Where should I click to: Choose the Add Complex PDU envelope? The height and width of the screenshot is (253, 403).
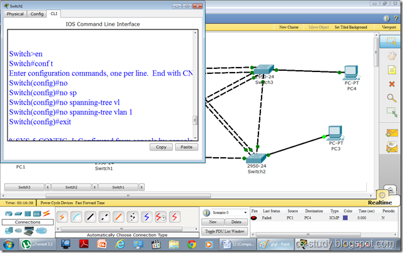pyautogui.click(x=392, y=147)
